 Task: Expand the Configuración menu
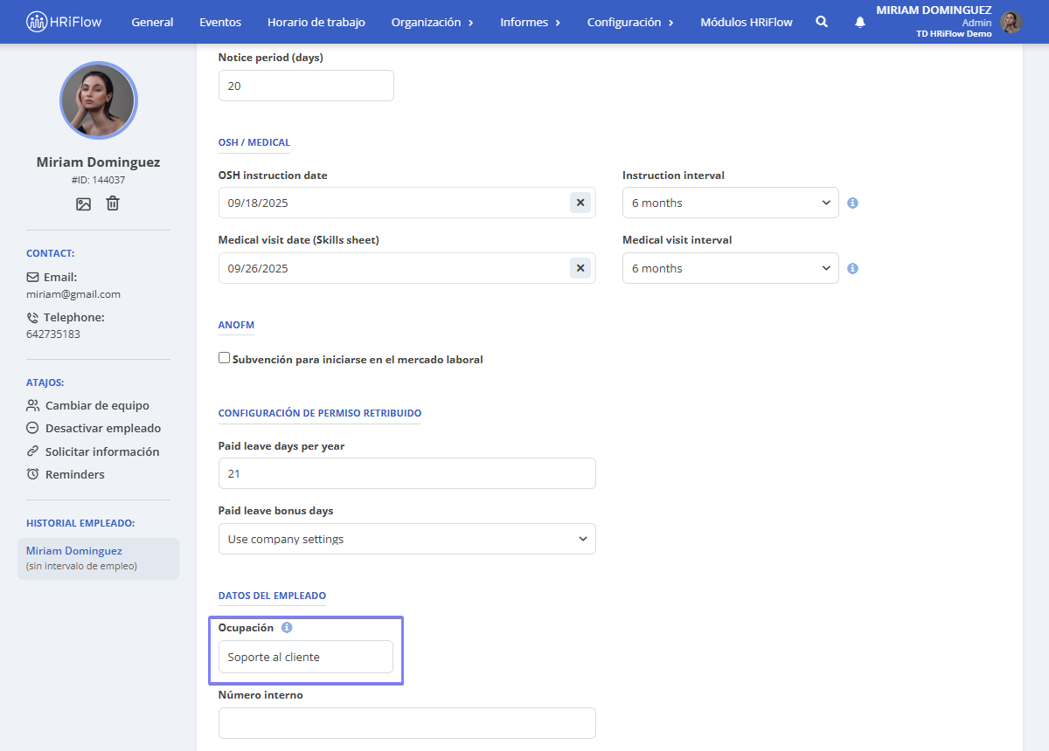[630, 22]
